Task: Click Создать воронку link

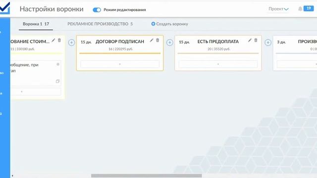Action: tap(169, 24)
